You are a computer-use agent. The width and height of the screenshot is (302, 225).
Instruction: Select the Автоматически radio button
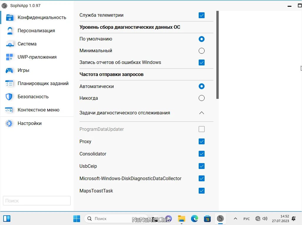(x=202, y=86)
